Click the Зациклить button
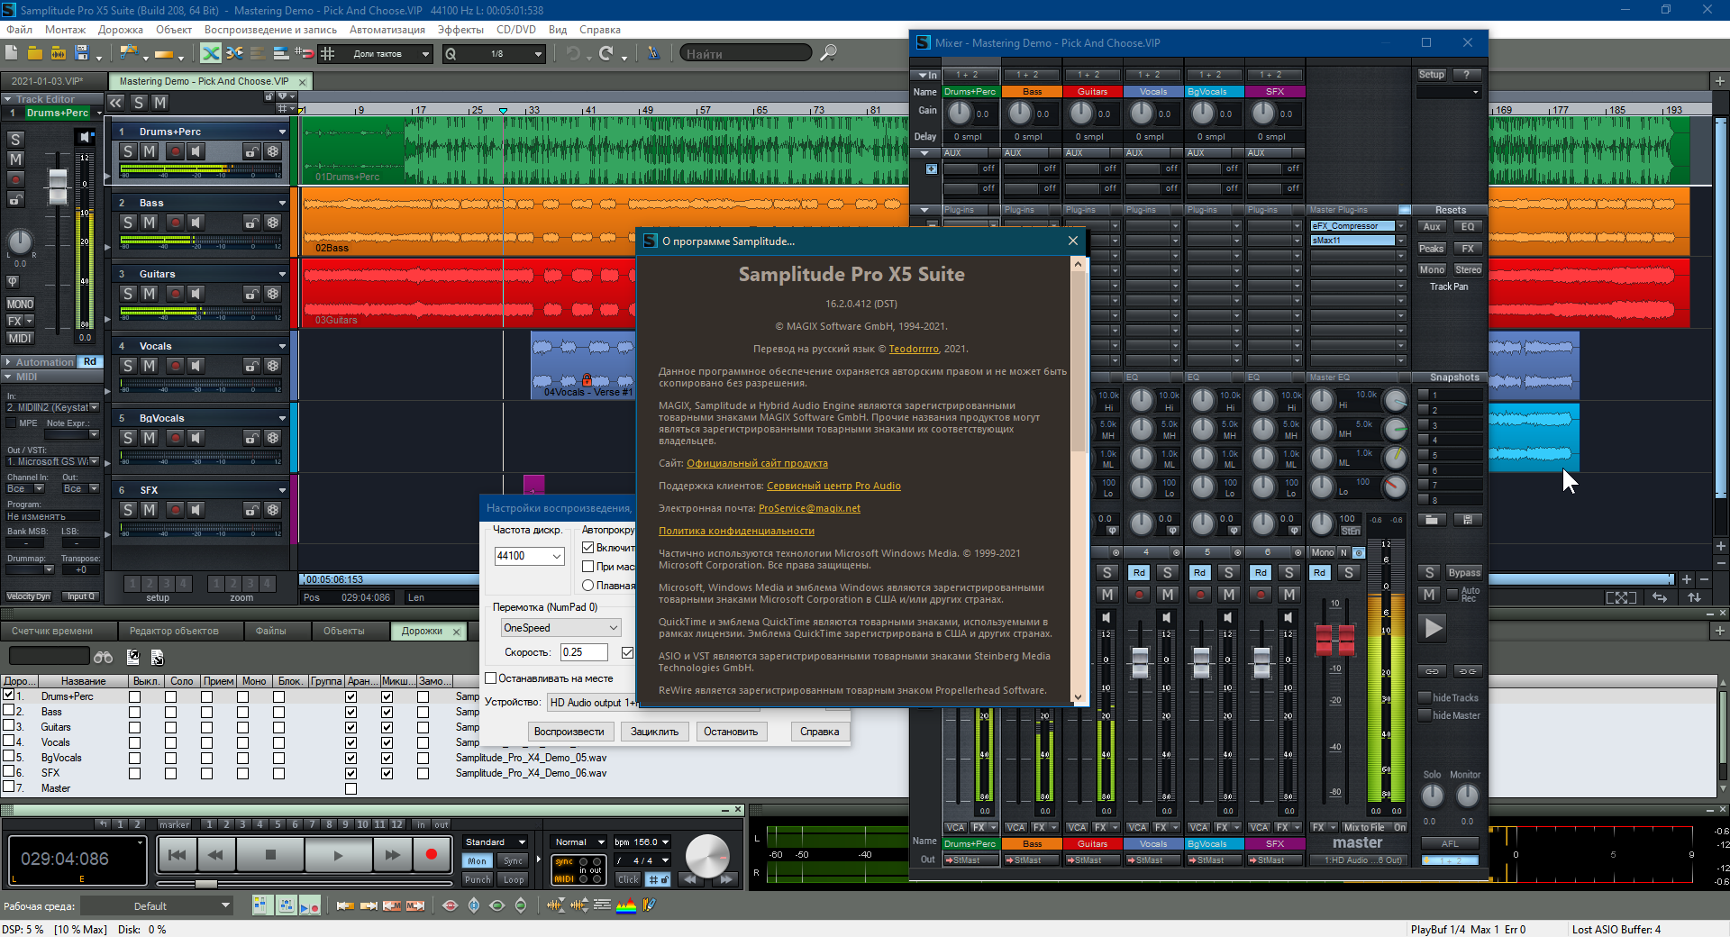1730x937 pixels. [x=654, y=732]
